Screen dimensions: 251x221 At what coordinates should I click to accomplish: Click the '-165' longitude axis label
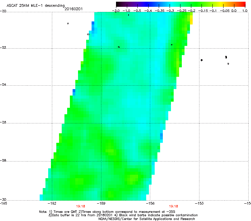[3, 204]
